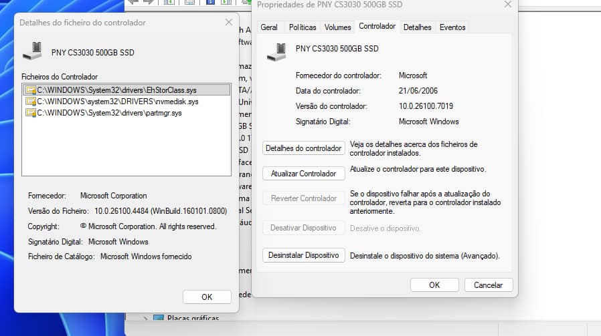Confirm with OK in driver file details dialog

tap(207, 297)
